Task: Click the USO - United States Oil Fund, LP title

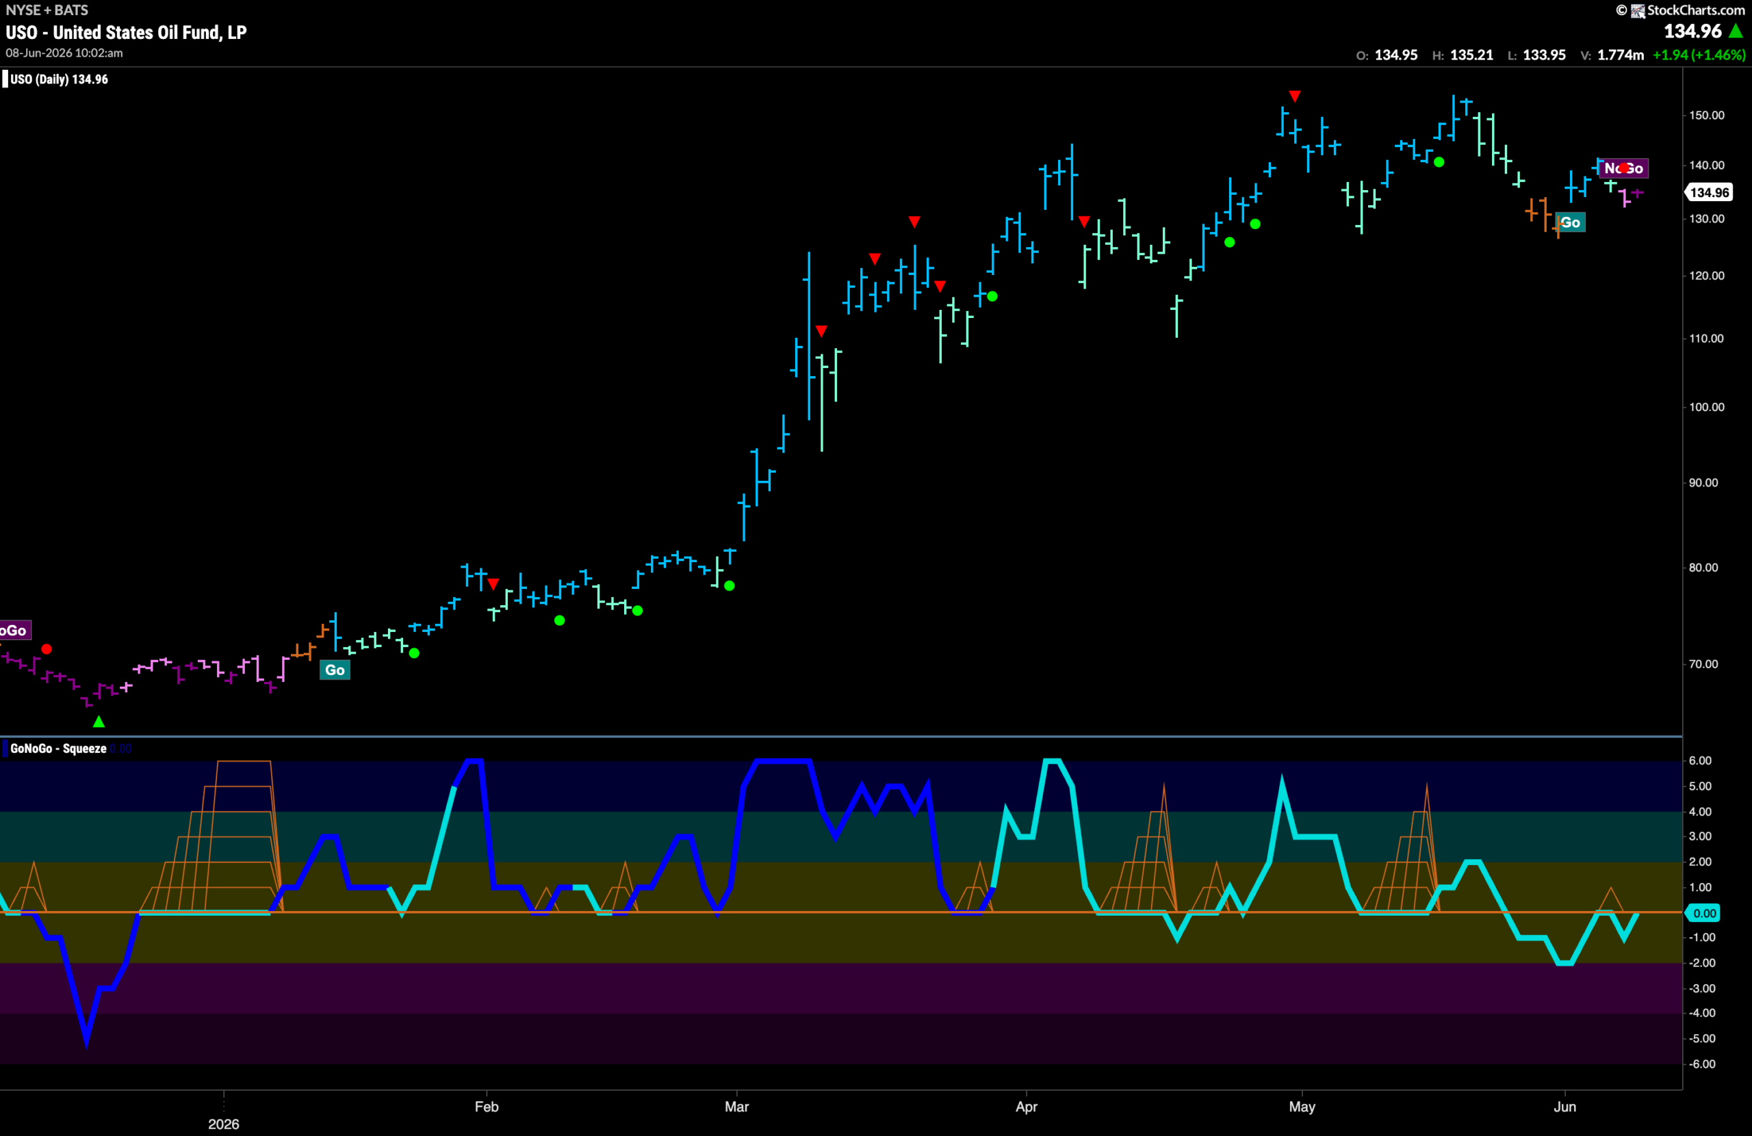Action: 126,32
